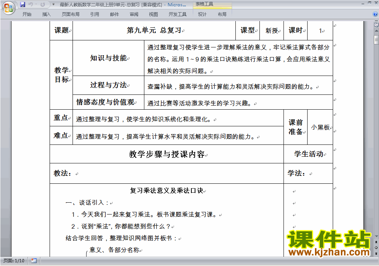The width and height of the screenshot is (379, 266).
Task: Click the 情感态度与价值观 cell
Action: [108, 102]
